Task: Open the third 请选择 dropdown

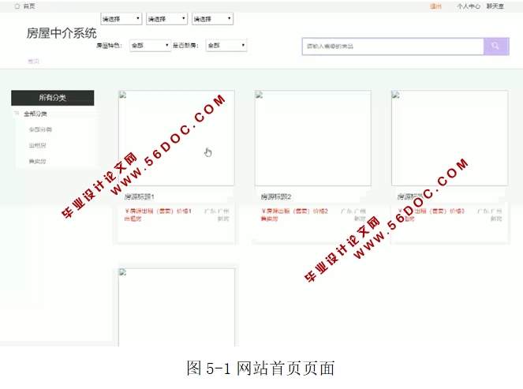Action: point(211,18)
